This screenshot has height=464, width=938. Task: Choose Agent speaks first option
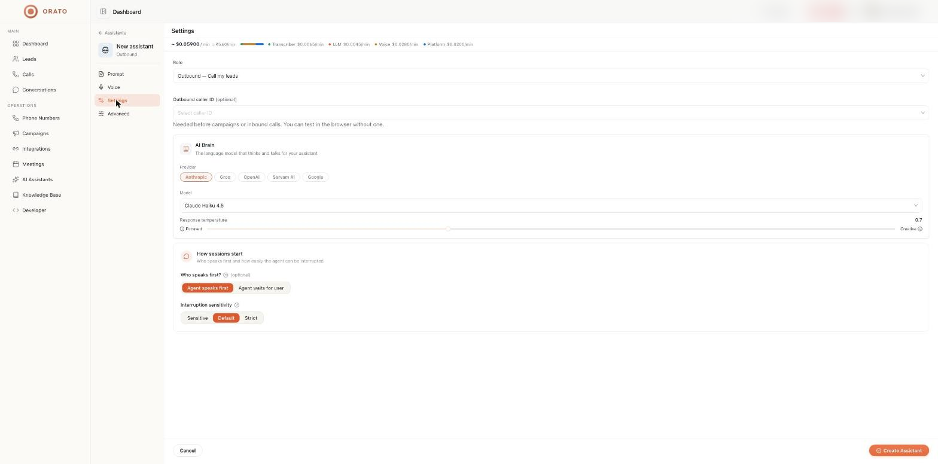pyautogui.click(x=208, y=288)
